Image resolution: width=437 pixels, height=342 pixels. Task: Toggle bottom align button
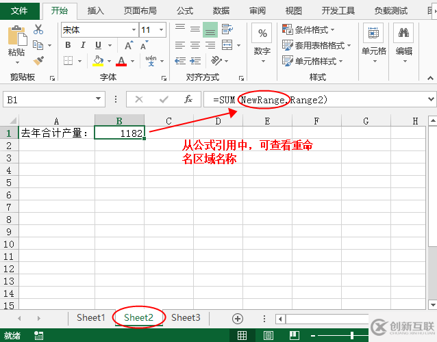coord(210,30)
